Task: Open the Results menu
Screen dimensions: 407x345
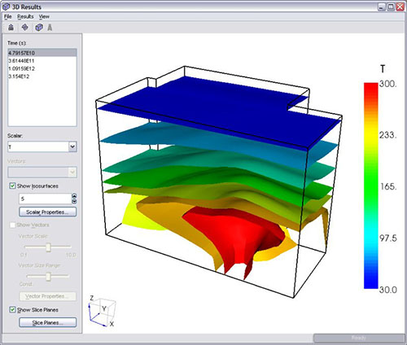Action: [x=25, y=16]
